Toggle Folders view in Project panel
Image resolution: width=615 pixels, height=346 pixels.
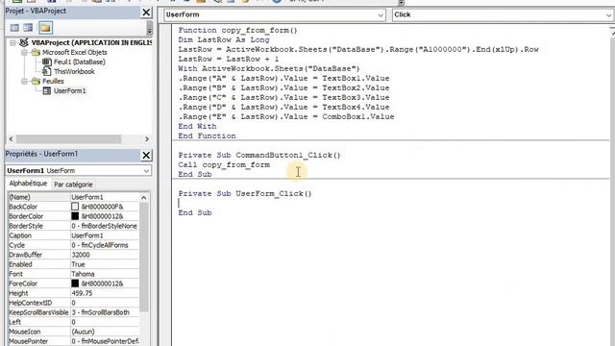tap(45, 28)
